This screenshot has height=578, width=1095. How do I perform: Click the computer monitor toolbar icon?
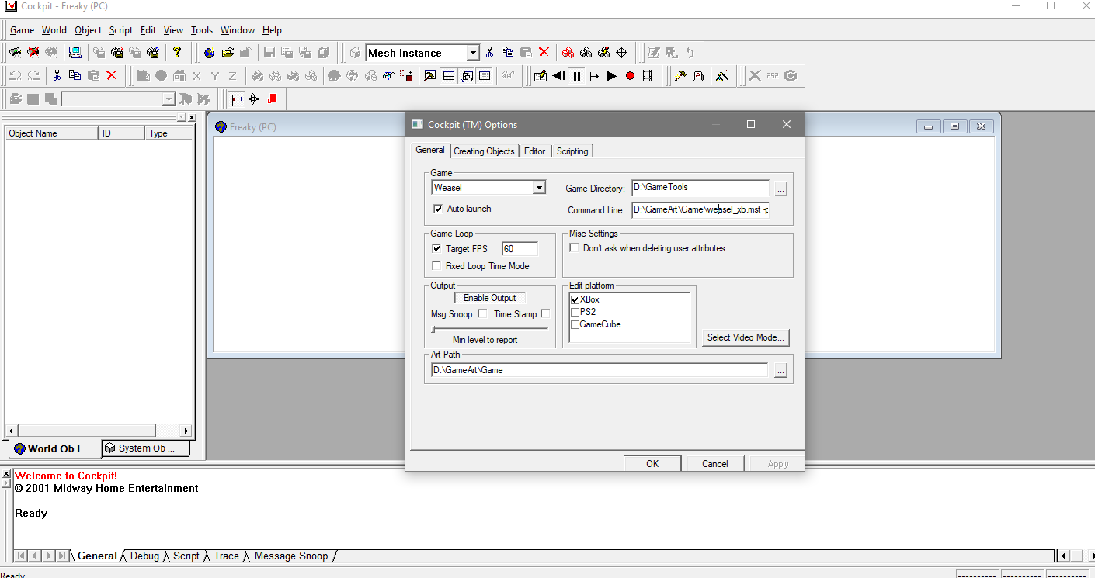(75, 53)
